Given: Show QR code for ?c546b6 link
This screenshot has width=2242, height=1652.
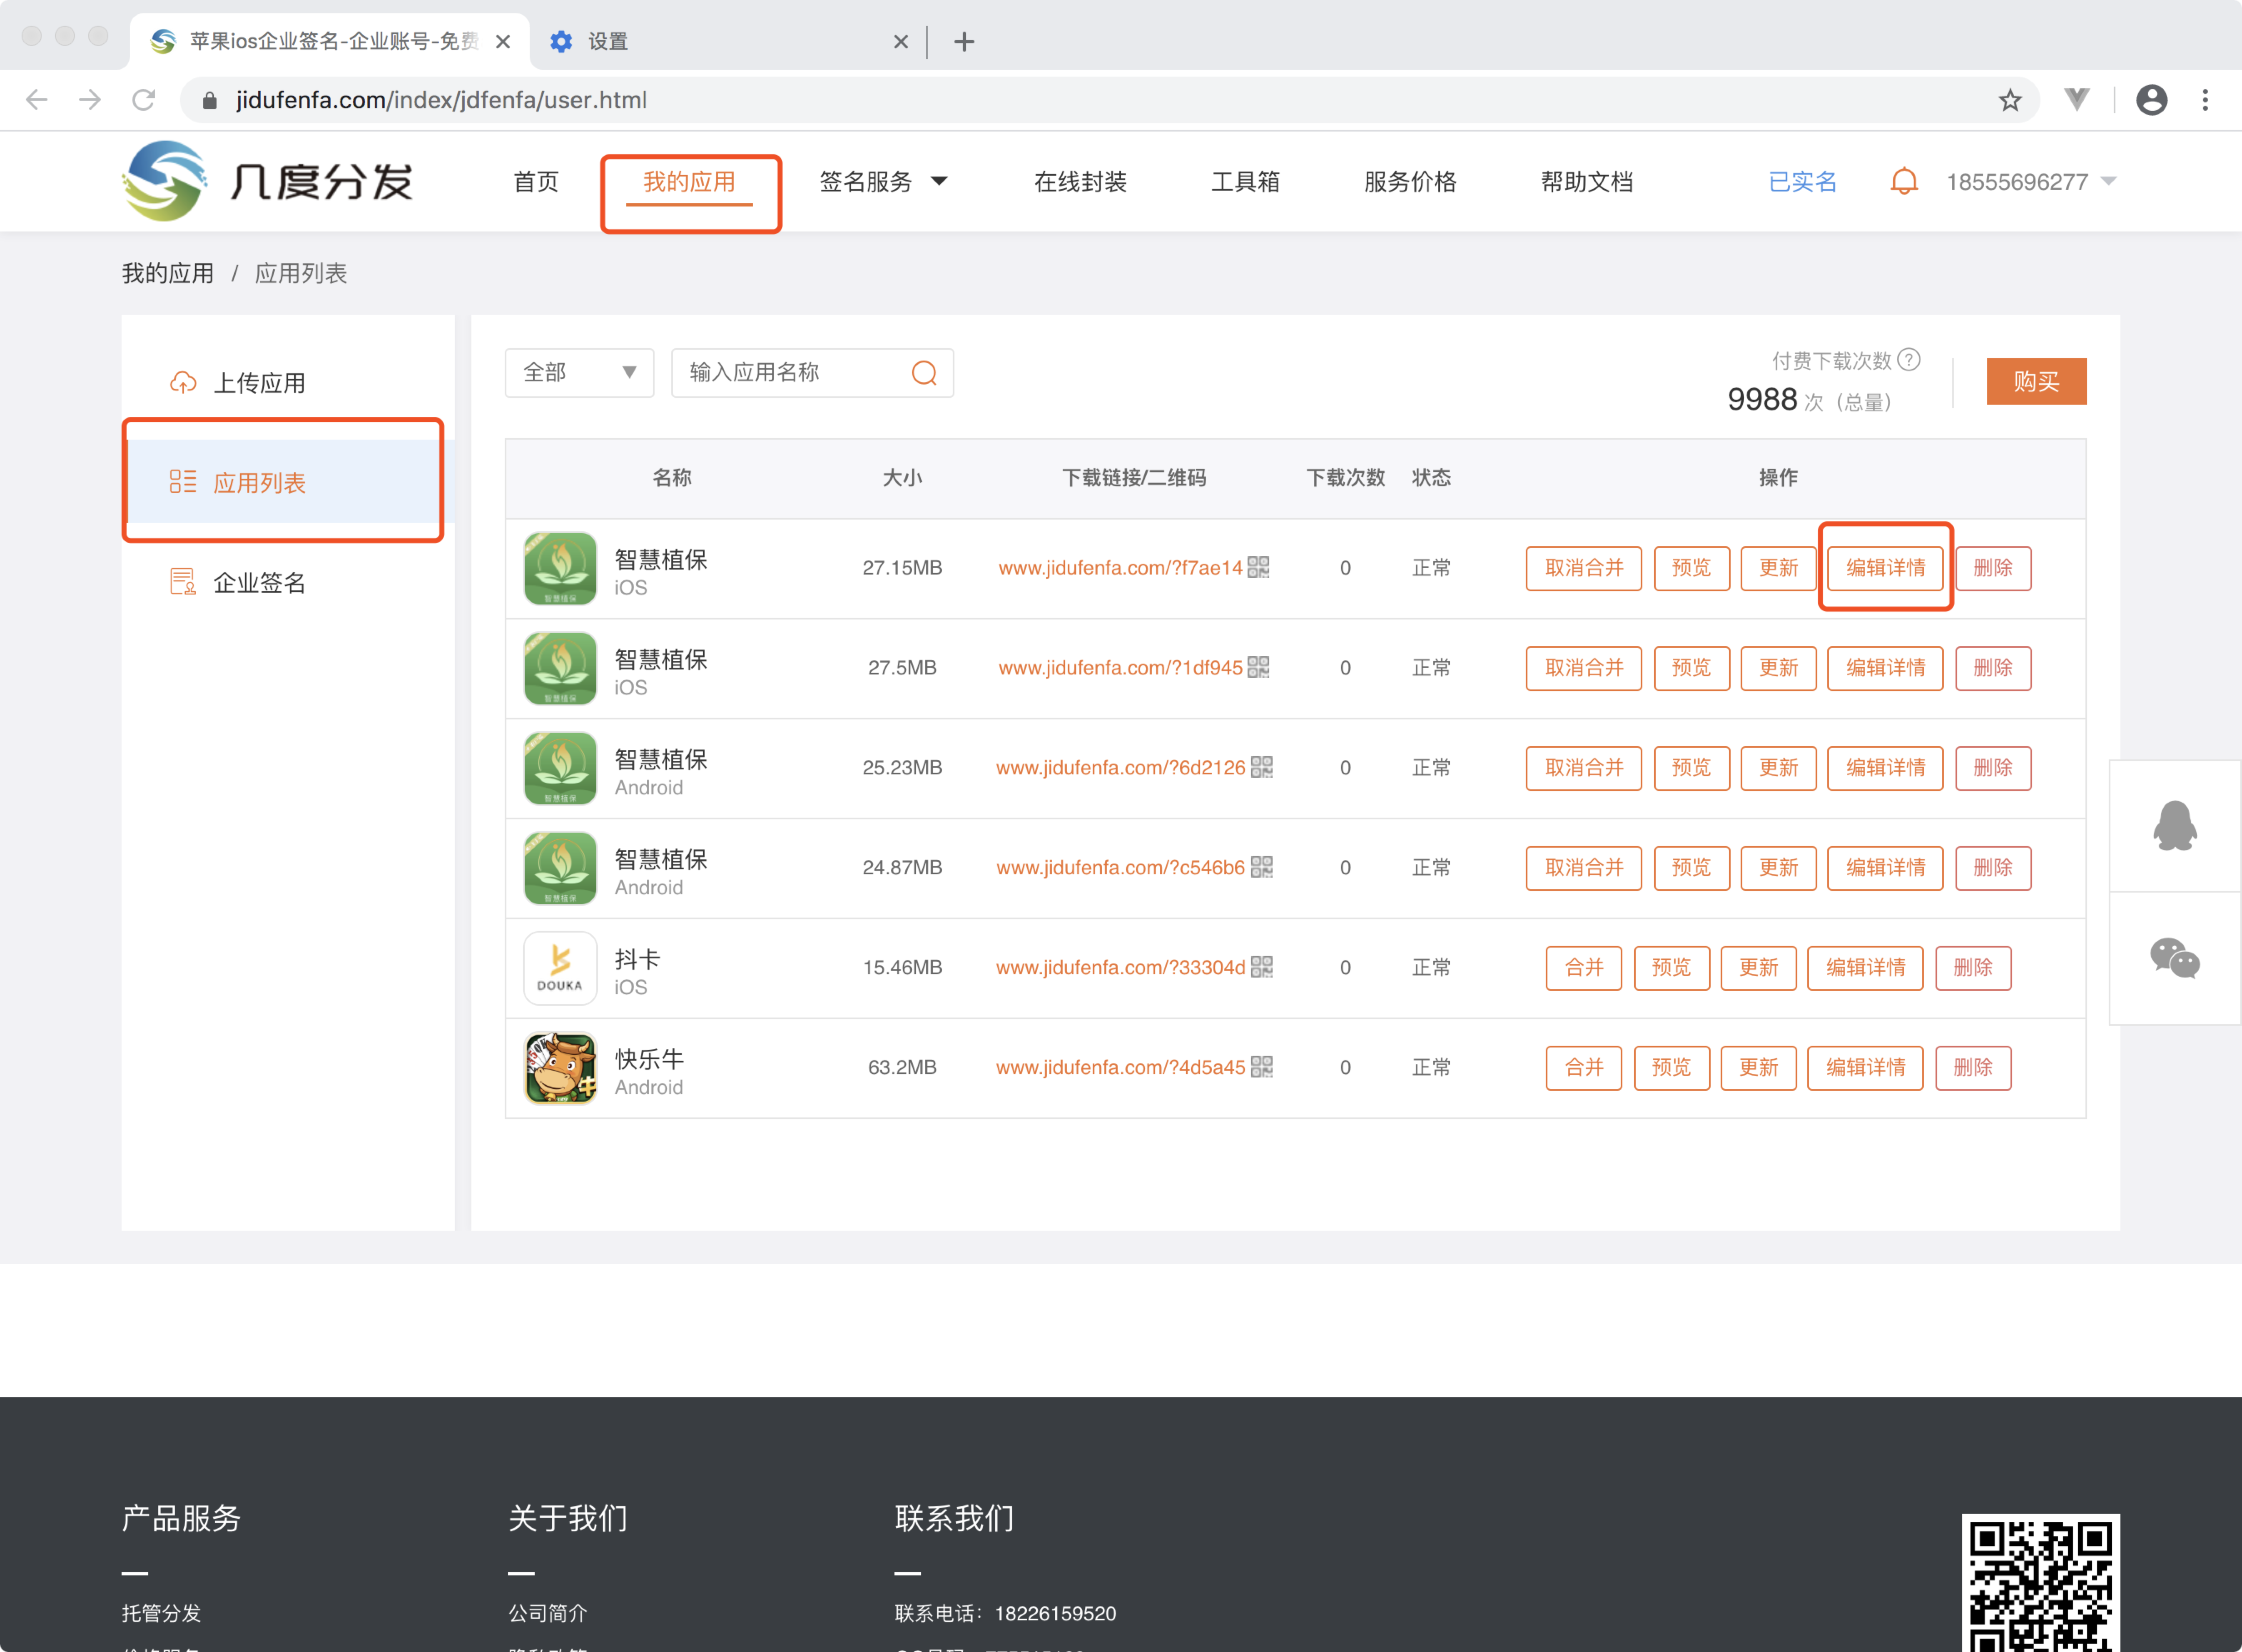Looking at the screenshot, I should (x=1262, y=867).
